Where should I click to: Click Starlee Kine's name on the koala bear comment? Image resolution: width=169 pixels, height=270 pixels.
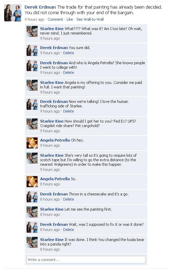[52, 240]
